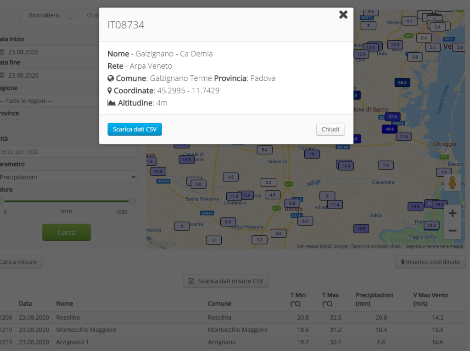Click the map zoom in plus icon

pyautogui.click(x=453, y=213)
